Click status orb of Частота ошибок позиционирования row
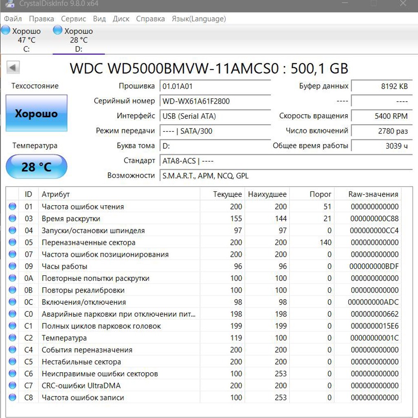This screenshot has height=418, width=418. pos(13,254)
